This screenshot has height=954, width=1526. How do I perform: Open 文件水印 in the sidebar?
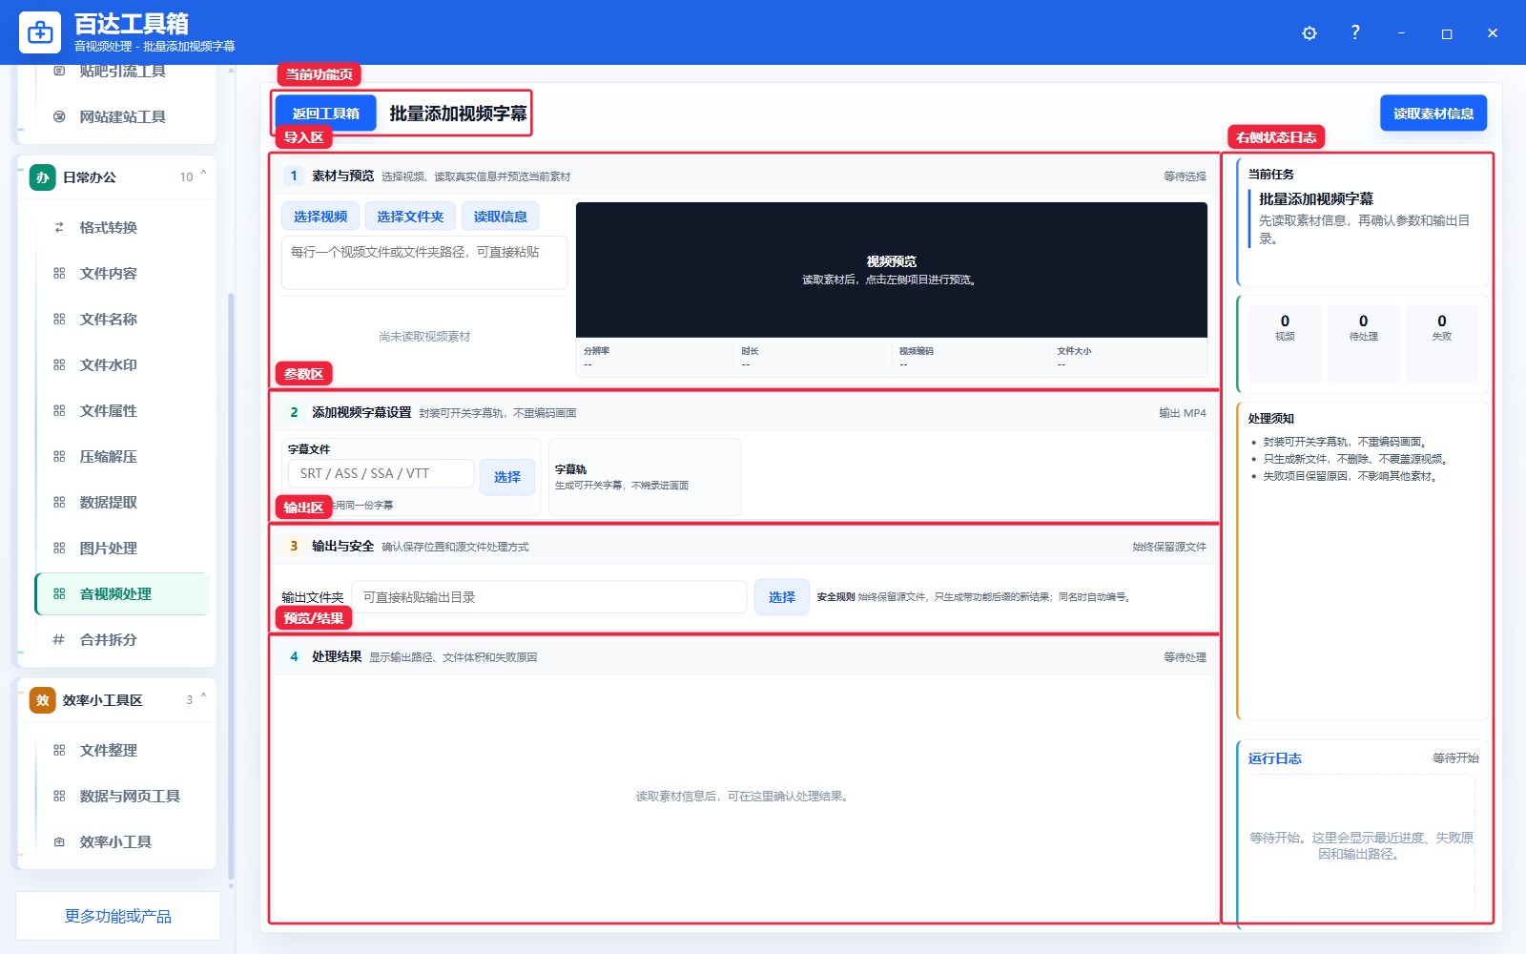click(x=122, y=364)
